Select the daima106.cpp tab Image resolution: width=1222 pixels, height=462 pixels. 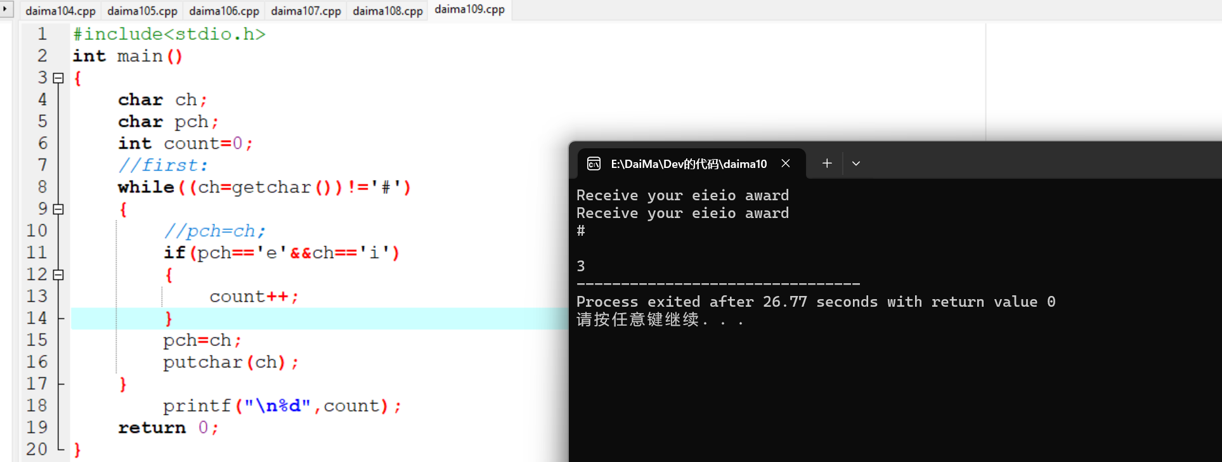[x=224, y=11]
